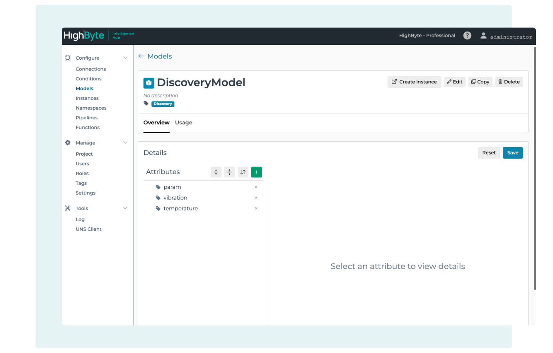
Task: Click the administrator user profile icon
Action: coord(483,35)
